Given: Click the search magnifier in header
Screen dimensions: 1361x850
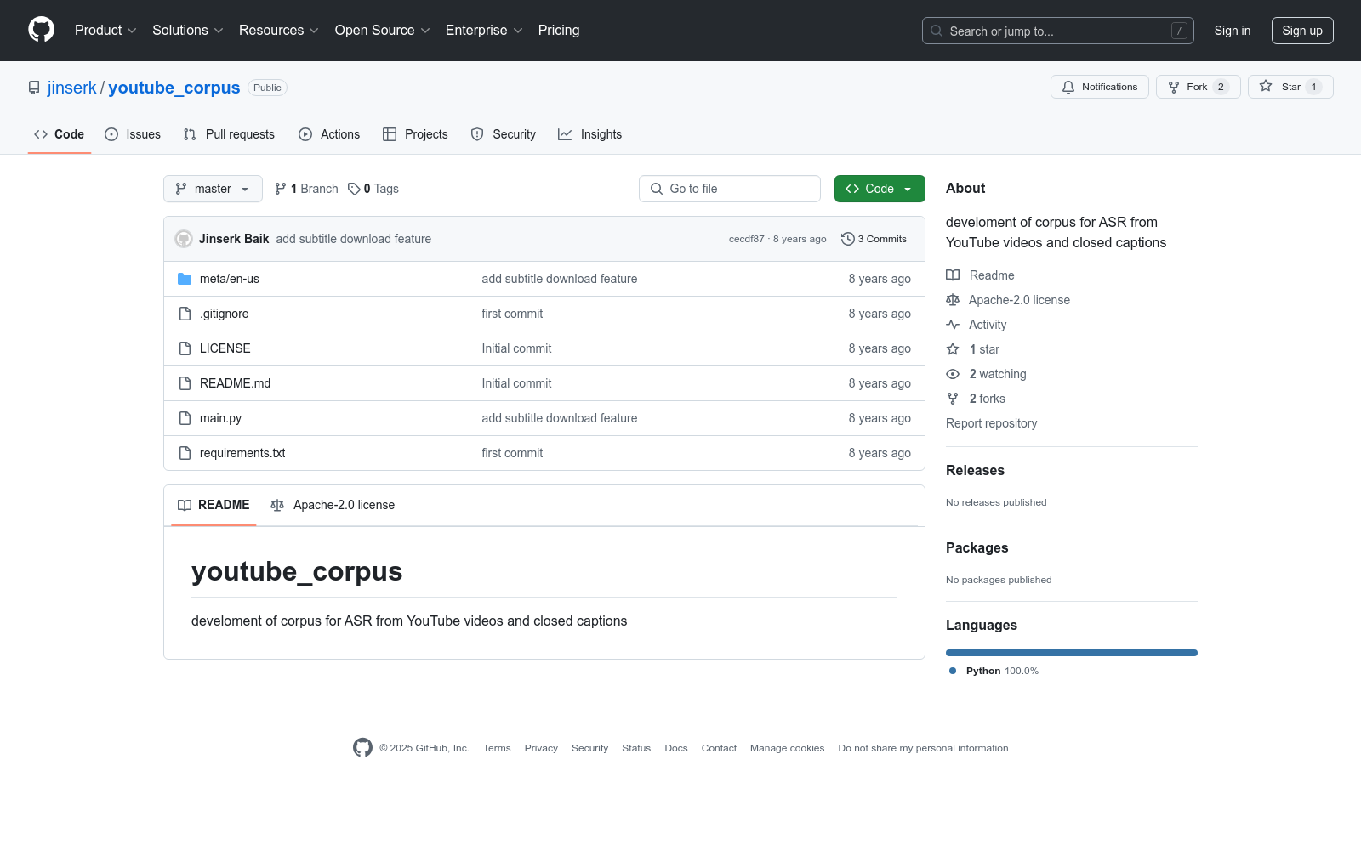Looking at the screenshot, I should [937, 31].
